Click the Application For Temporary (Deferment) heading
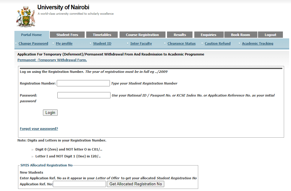The image size is (291, 191). point(111,54)
